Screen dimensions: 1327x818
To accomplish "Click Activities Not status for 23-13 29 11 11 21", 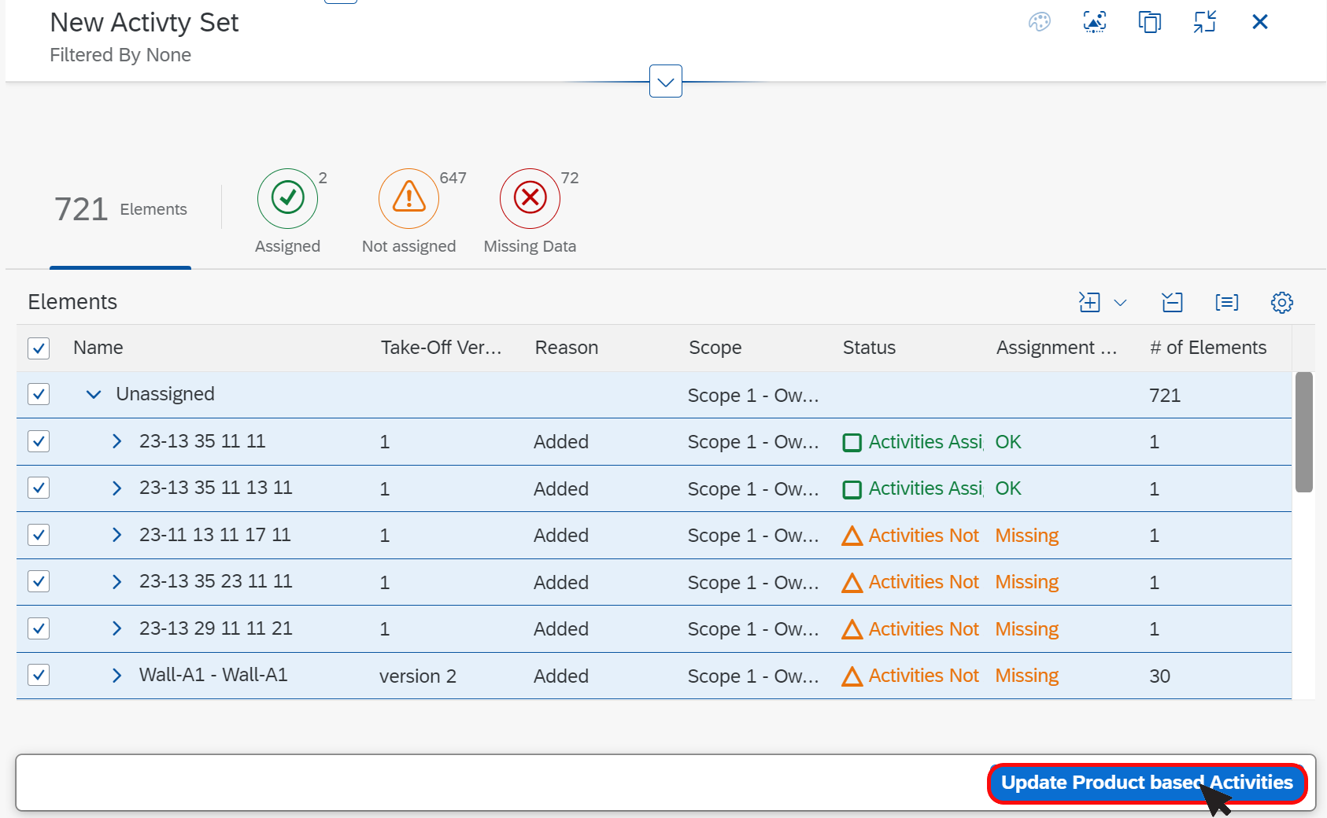I will pos(923,629).
